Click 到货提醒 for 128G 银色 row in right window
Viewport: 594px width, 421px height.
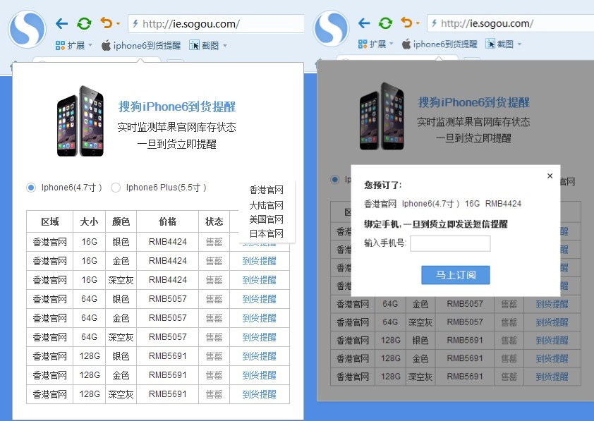pyautogui.click(x=552, y=341)
